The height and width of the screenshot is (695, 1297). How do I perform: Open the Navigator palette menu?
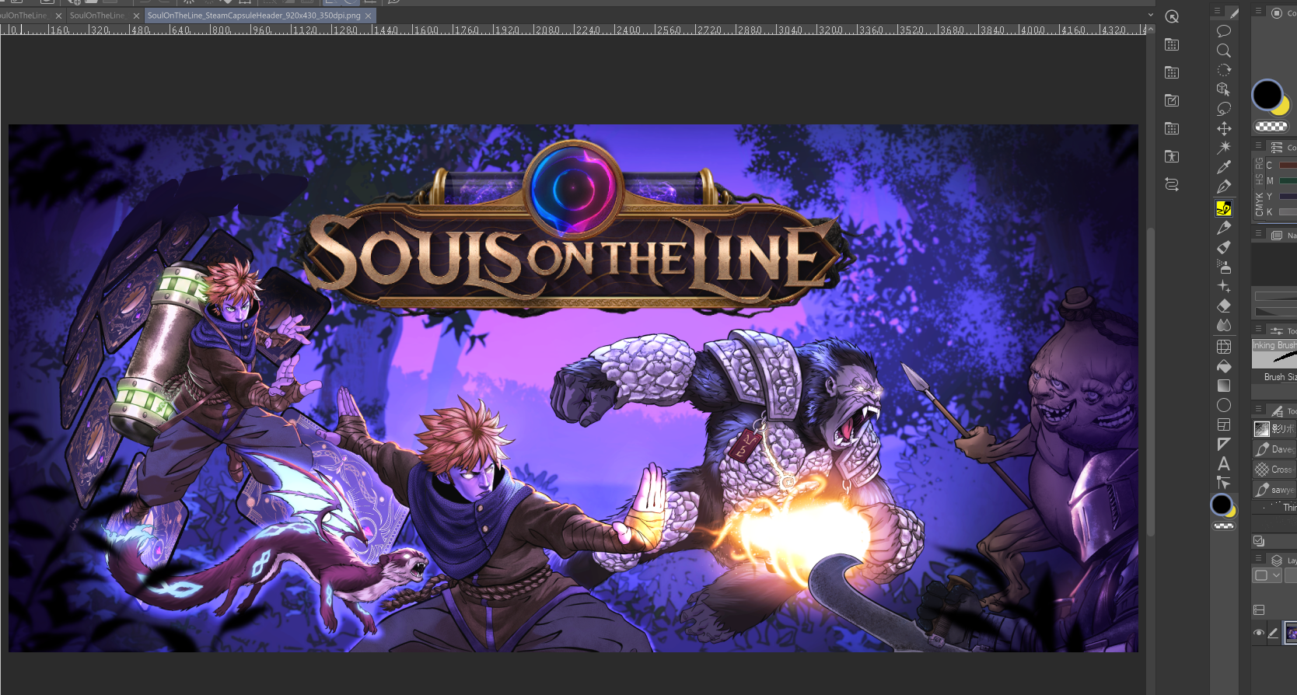click(1258, 233)
